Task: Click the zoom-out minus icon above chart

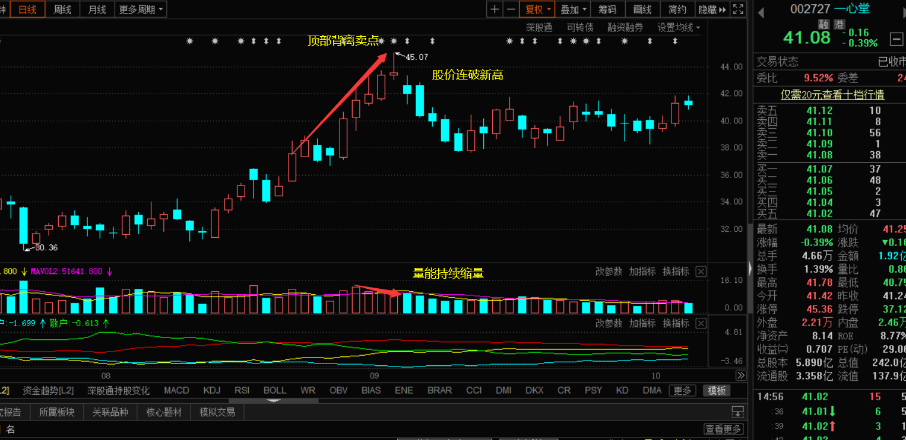Action: (511, 9)
